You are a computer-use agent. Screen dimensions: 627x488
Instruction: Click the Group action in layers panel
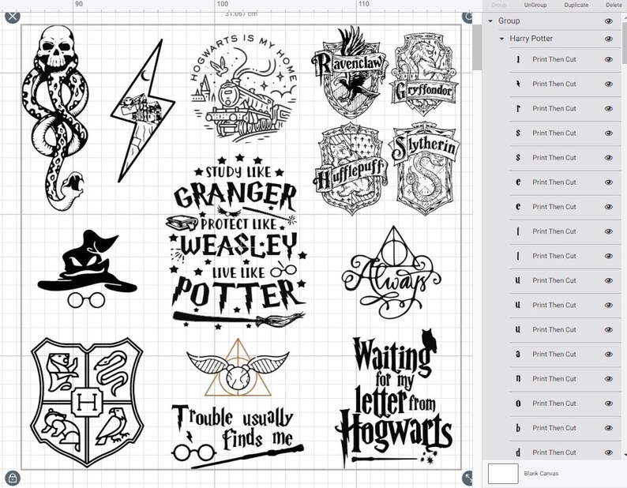coord(498,5)
